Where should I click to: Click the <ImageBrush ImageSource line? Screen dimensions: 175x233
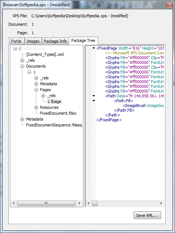pyautogui.click(x=143, y=105)
